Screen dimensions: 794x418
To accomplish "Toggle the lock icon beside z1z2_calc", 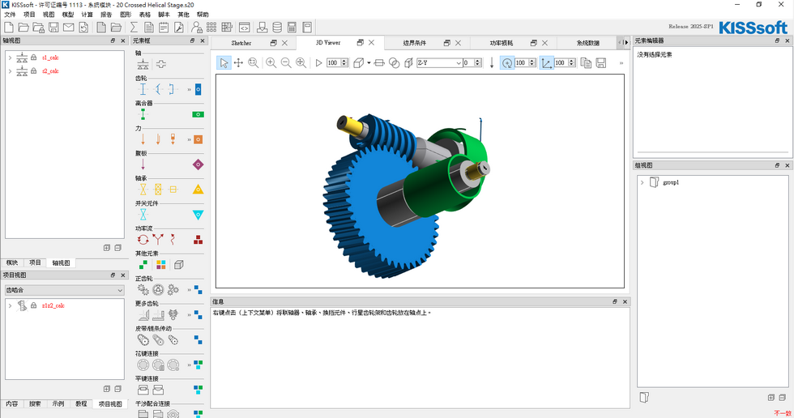I will click(x=33, y=305).
